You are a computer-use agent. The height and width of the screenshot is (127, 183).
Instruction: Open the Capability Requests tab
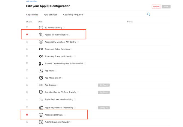[73, 15]
